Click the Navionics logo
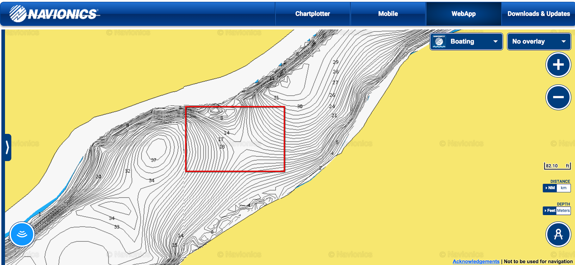 tap(55, 14)
